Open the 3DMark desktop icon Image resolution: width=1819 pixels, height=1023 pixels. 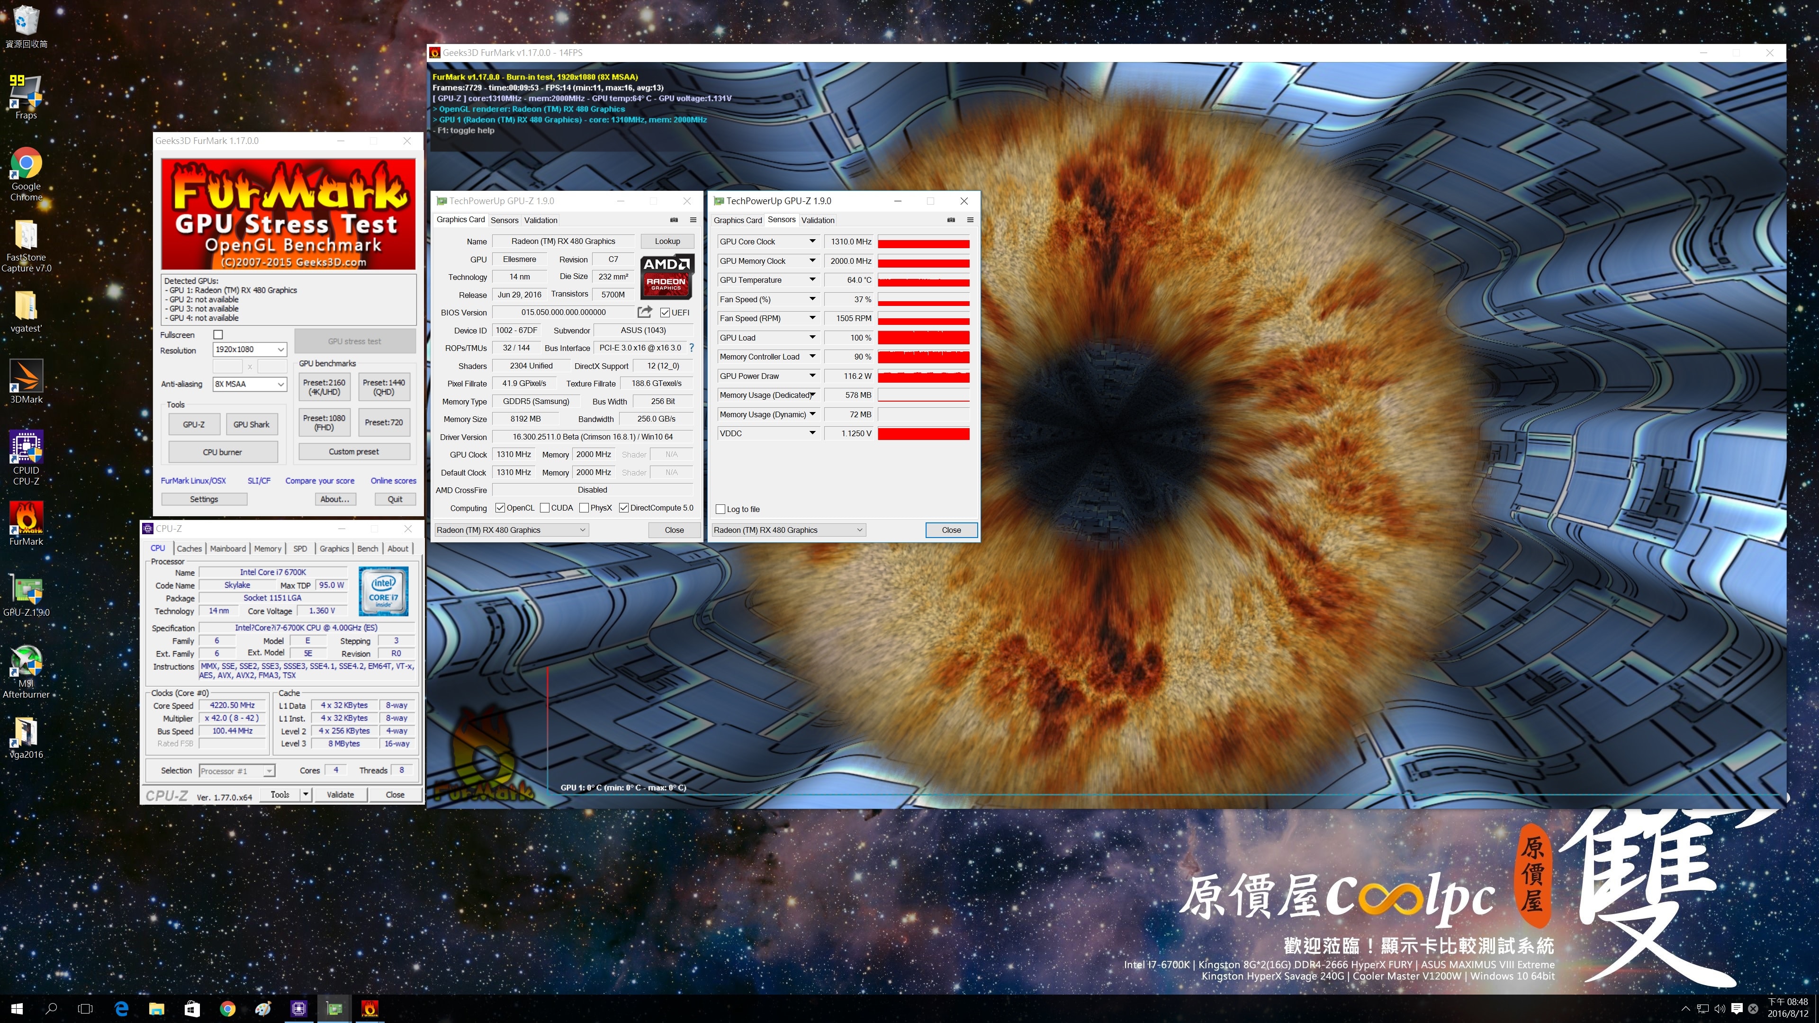pyautogui.click(x=26, y=381)
